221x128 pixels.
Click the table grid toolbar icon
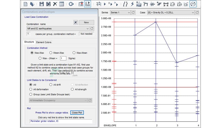coord(62,4)
